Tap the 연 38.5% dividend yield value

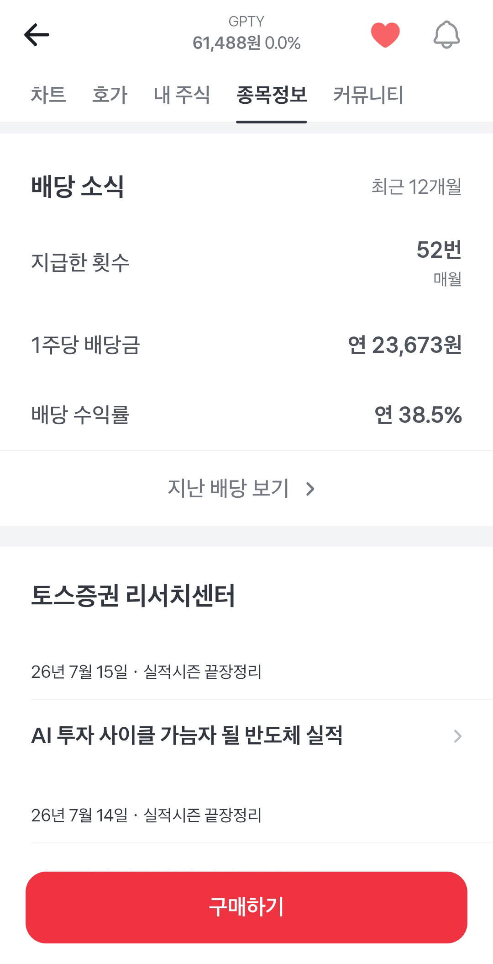click(418, 415)
